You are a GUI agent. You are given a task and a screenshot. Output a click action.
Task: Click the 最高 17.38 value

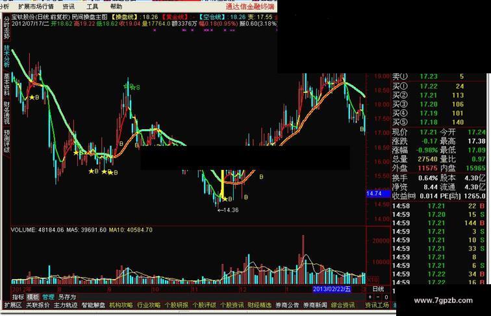477,141
